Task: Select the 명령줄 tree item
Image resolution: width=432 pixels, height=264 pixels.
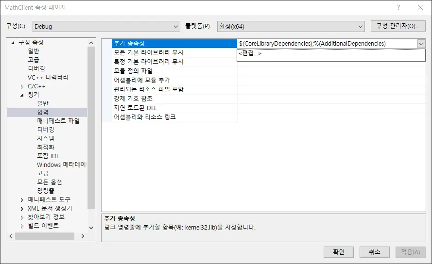Action: (x=46, y=191)
